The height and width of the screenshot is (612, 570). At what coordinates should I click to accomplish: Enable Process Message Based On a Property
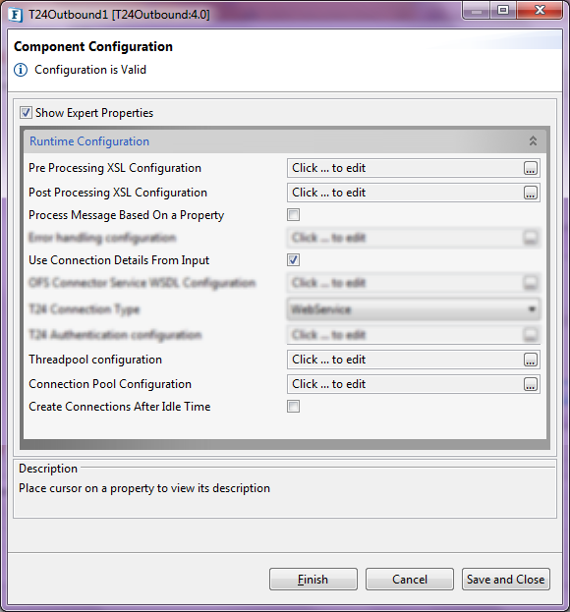coord(293,215)
